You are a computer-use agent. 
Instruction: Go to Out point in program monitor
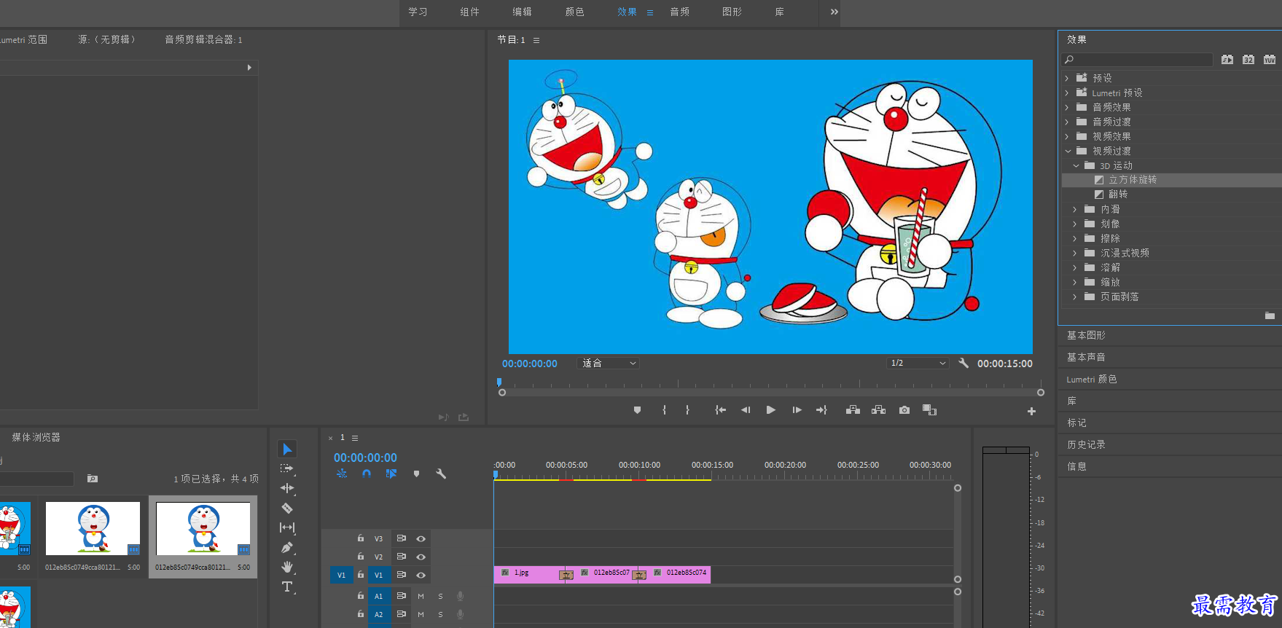(x=821, y=410)
